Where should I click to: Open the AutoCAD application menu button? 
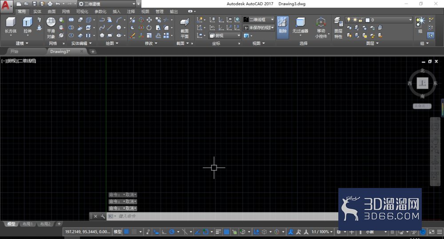tap(6, 6)
